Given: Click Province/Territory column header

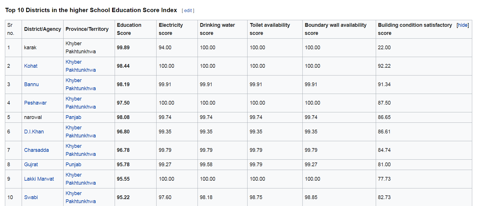Looking at the screenshot, I should [89, 29].
